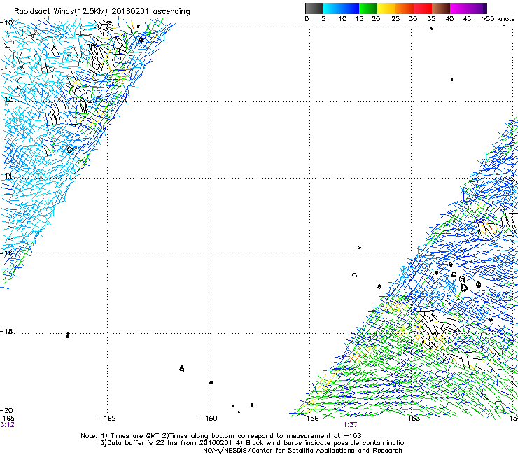Select the color scale label '45'
The height and width of the screenshot is (455, 518).
467,19
